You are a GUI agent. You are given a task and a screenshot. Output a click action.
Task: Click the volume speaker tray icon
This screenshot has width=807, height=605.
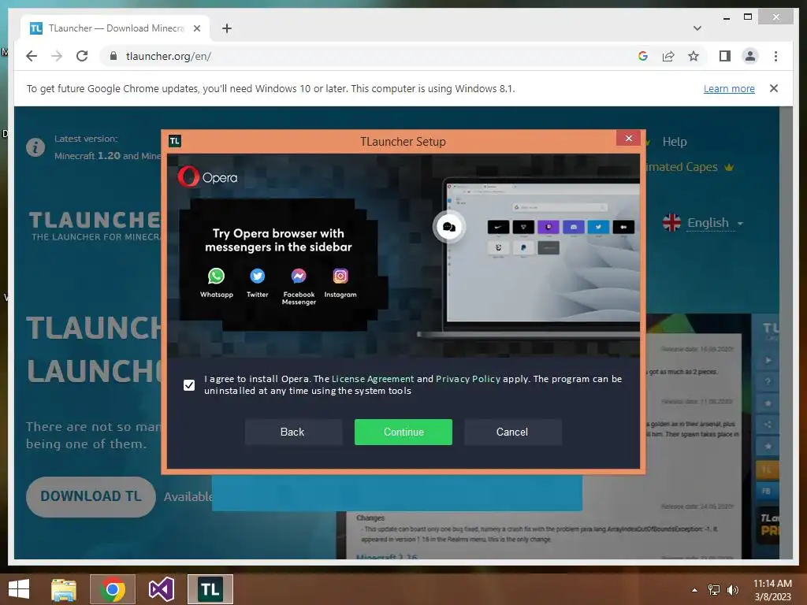733,590
